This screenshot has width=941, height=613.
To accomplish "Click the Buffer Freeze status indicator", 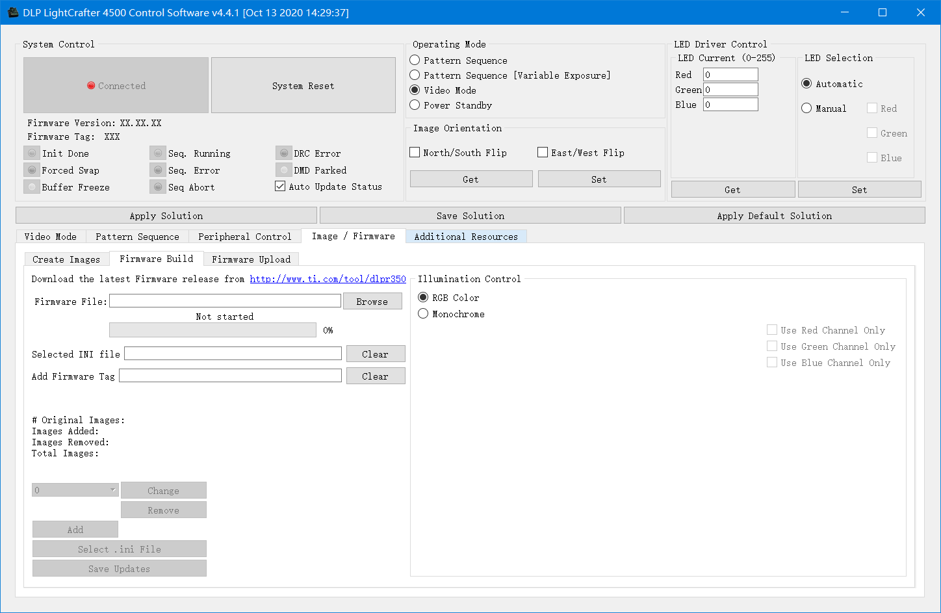I will [x=32, y=187].
